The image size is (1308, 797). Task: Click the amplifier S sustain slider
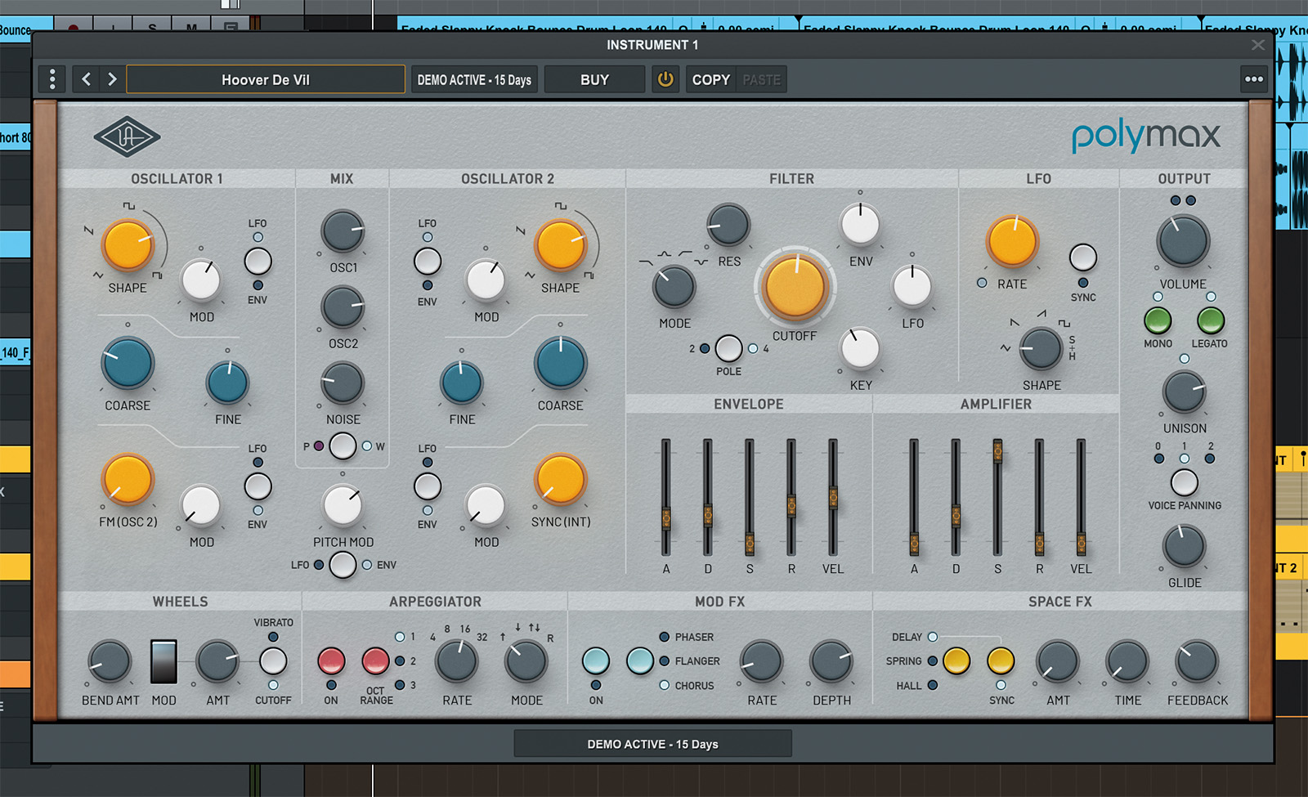point(997,450)
